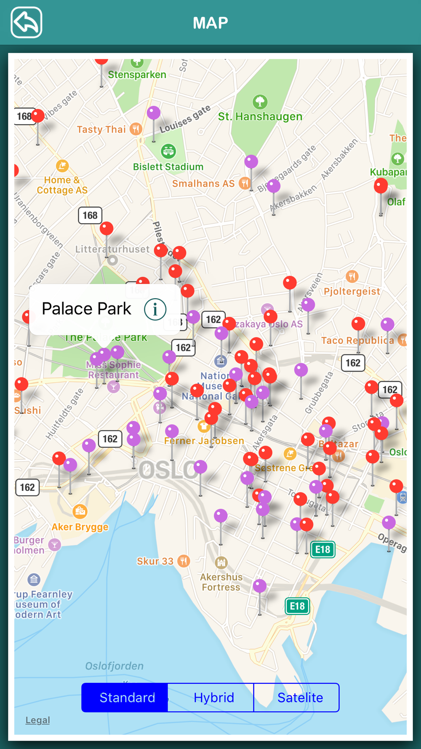Viewport: 421px width, 749px height.
Task: Open the Legal link
Action: point(37,720)
